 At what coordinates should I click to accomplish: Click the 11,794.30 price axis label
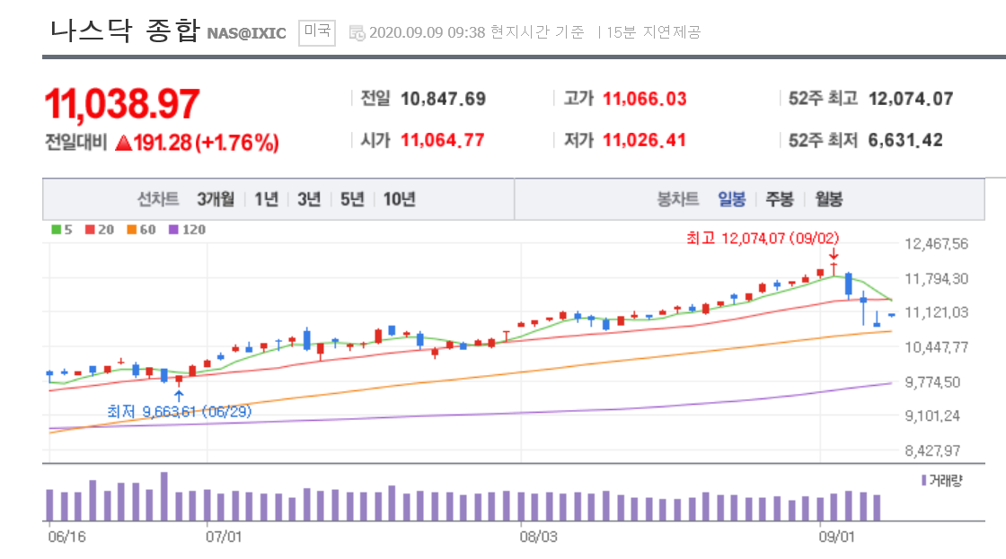tap(936, 279)
